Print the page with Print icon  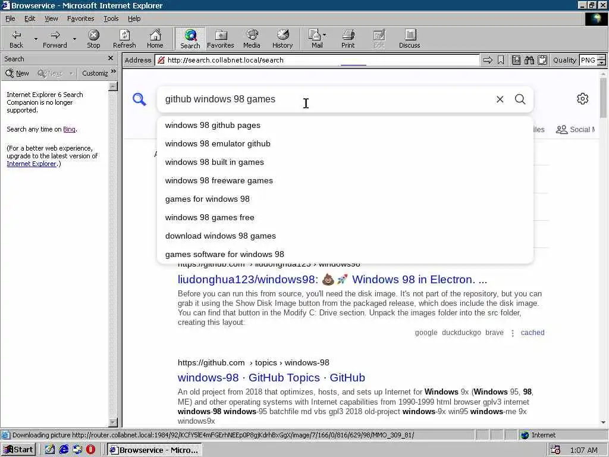(x=348, y=39)
